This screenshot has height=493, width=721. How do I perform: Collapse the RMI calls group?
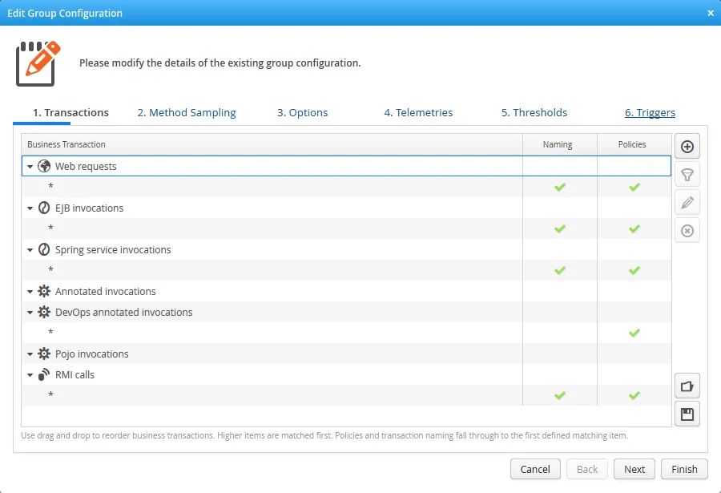[x=30, y=374]
